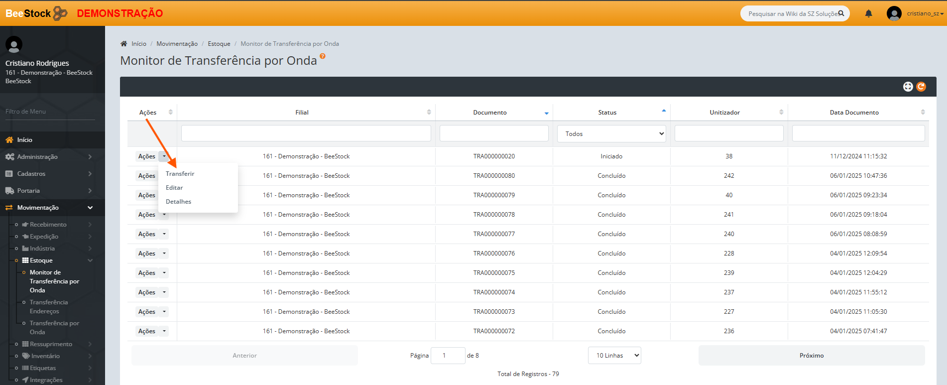Open Movimentação breadcrumb link
947x385 pixels.
177,44
